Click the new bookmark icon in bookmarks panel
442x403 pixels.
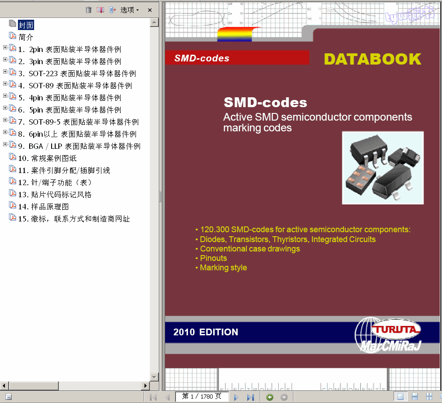[101, 9]
